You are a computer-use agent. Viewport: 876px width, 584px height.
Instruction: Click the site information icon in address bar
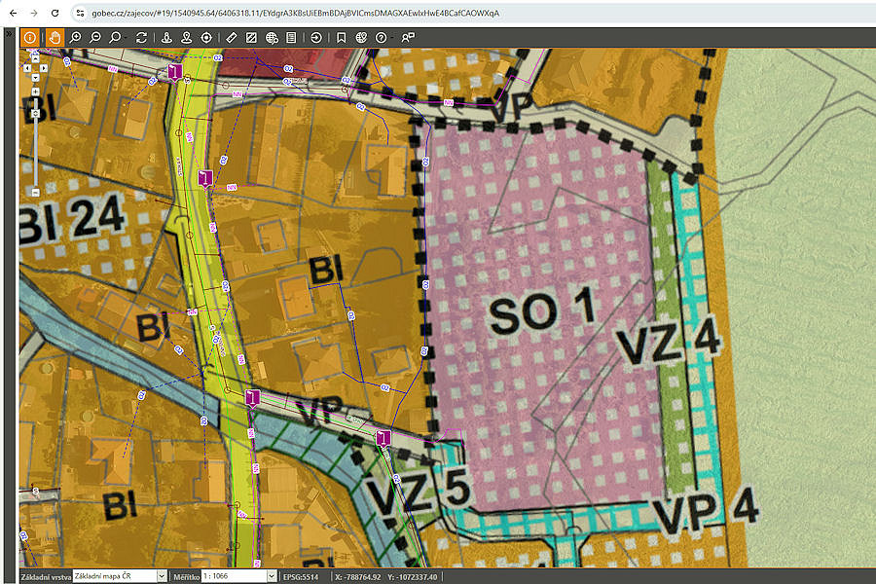point(80,13)
